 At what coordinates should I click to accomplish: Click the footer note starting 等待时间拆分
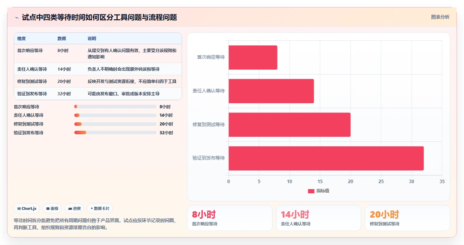tap(95, 224)
